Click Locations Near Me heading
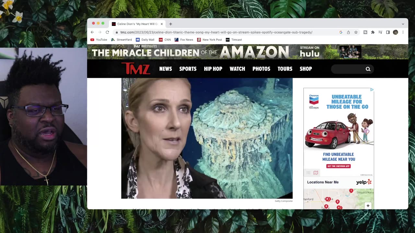Screen dimensions: 415x233 323,182
